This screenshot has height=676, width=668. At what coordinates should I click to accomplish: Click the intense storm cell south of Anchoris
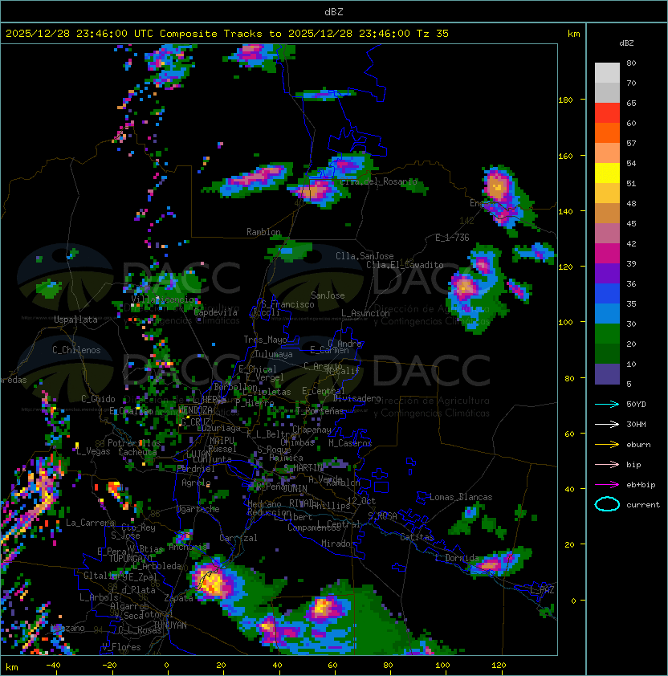click(x=212, y=582)
